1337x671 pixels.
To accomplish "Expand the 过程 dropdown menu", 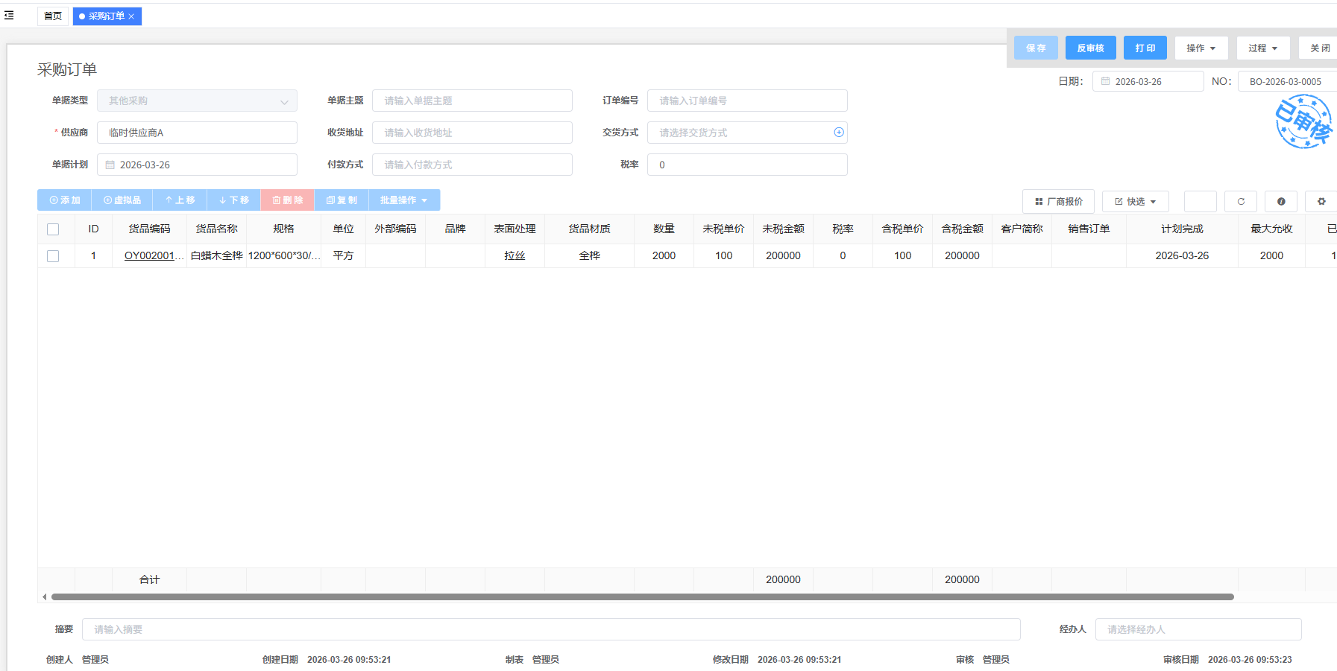I will [x=1262, y=48].
